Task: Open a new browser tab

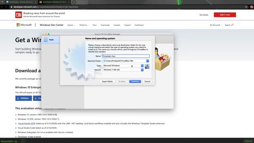Action: [74, 2]
